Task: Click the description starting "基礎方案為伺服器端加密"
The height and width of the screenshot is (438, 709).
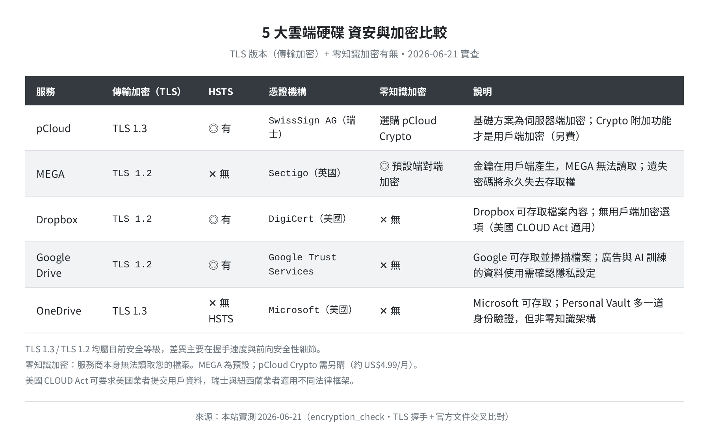Action: (x=572, y=128)
